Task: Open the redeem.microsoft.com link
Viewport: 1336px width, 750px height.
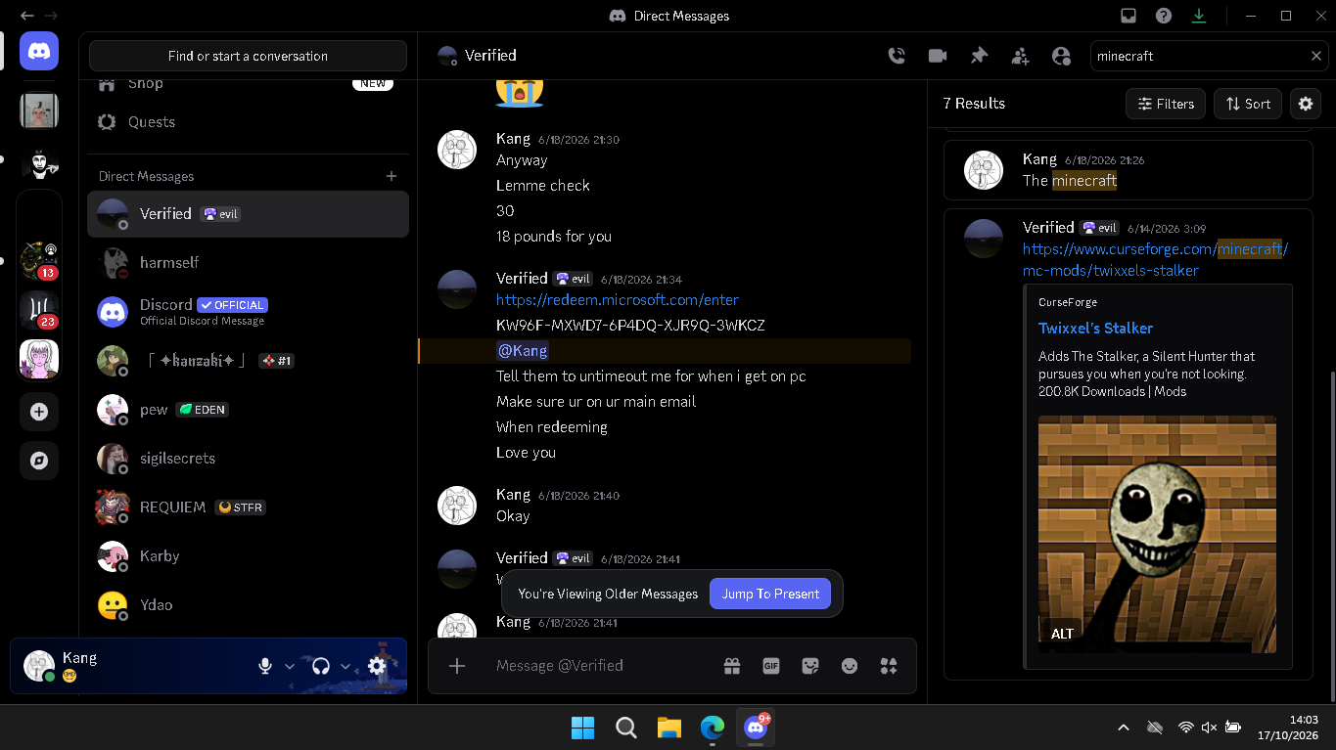Action: pyautogui.click(x=618, y=300)
